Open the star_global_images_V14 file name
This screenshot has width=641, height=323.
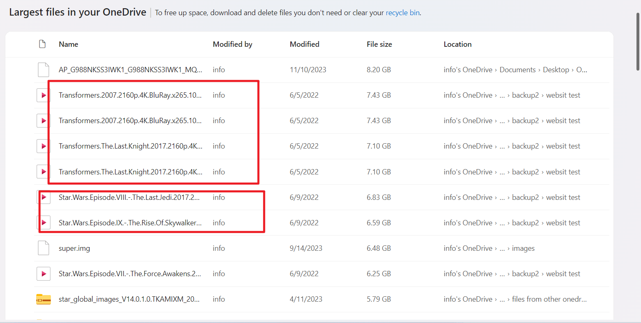[129, 299]
